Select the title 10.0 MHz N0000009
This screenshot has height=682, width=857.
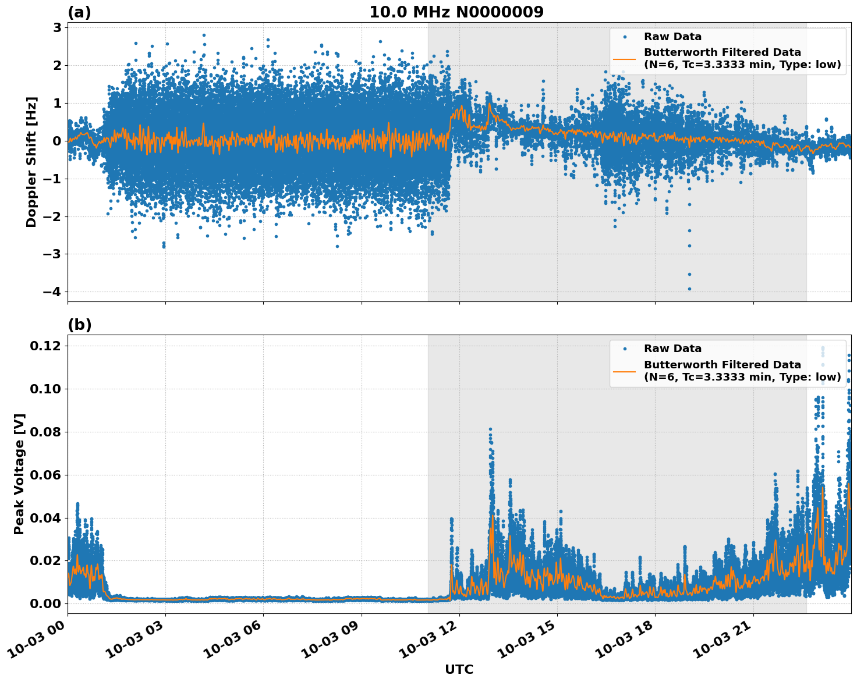coord(457,10)
